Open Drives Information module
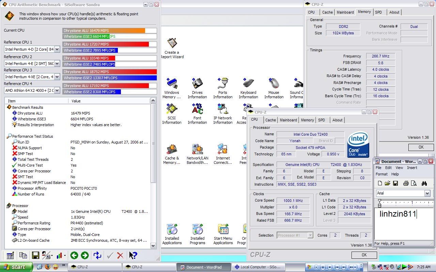436x272 pixels. (197, 88)
